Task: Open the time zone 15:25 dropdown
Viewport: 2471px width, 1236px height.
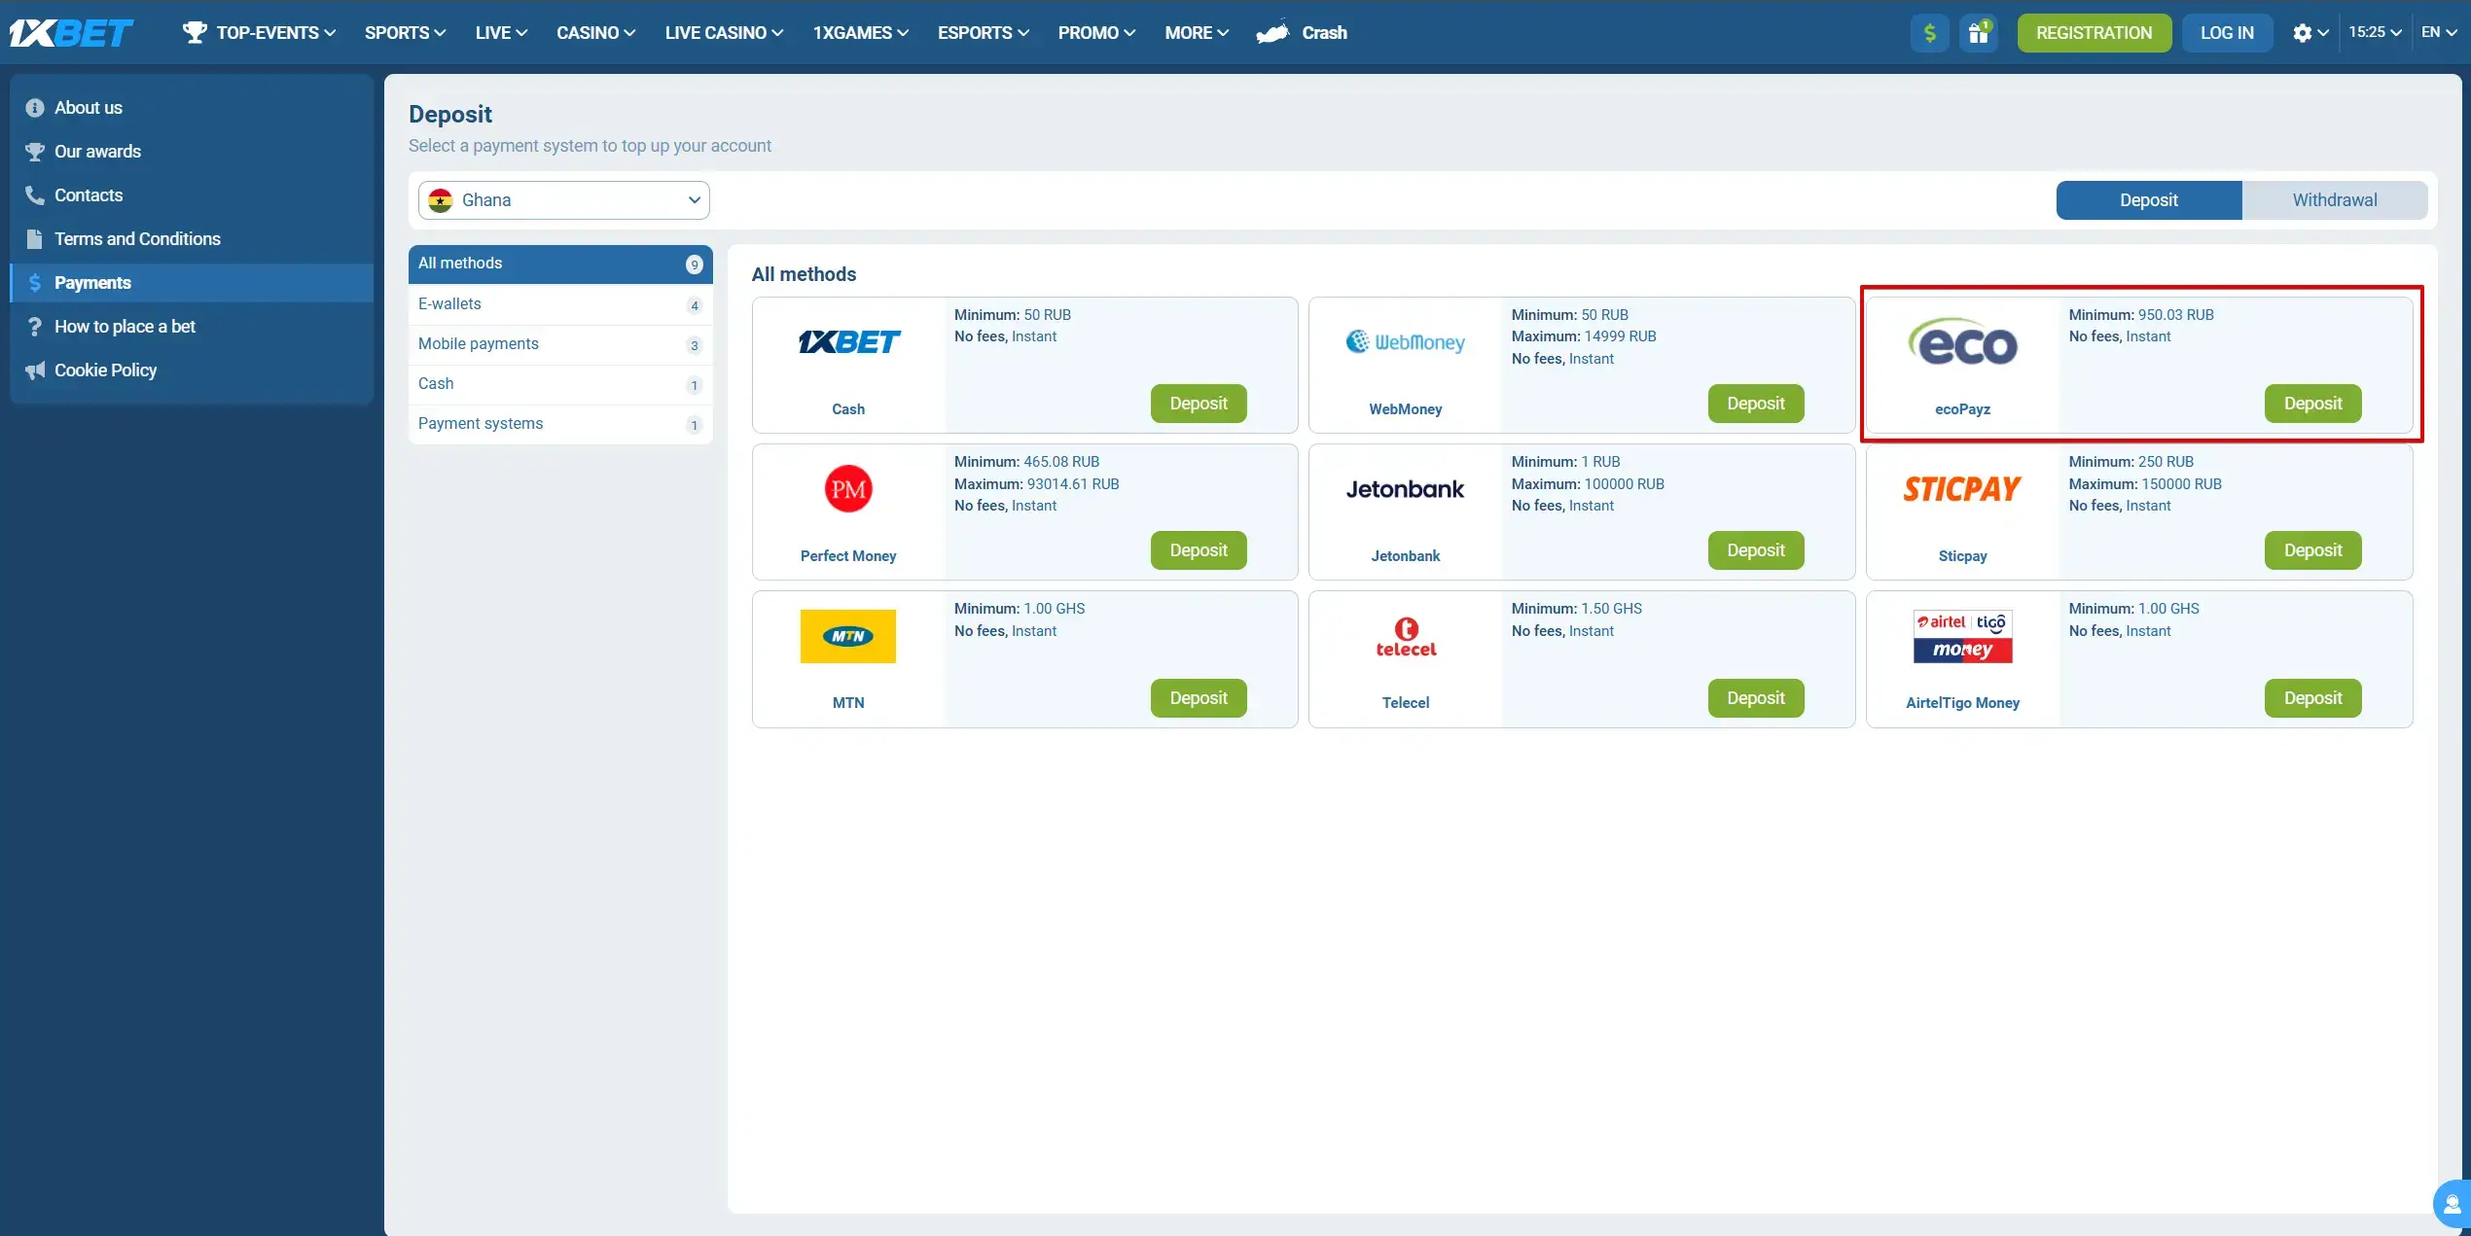Action: click(x=2375, y=31)
